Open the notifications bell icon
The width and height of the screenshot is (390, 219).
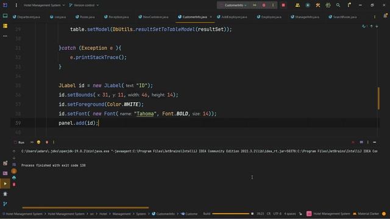(x=385, y=16)
